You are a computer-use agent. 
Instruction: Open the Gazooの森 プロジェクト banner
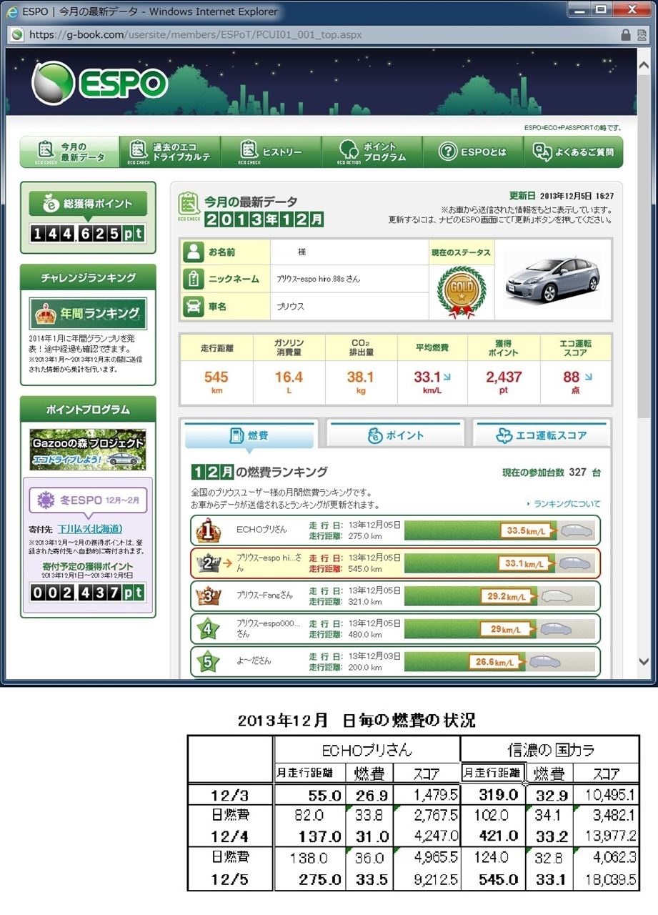(88, 450)
